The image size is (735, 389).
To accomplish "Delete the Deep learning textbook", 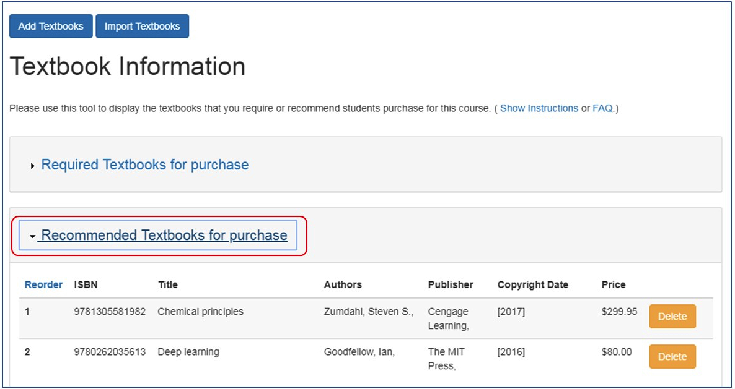I will click(672, 357).
